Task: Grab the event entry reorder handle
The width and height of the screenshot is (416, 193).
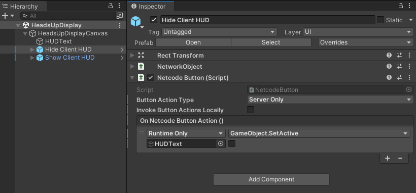Action: point(142,132)
